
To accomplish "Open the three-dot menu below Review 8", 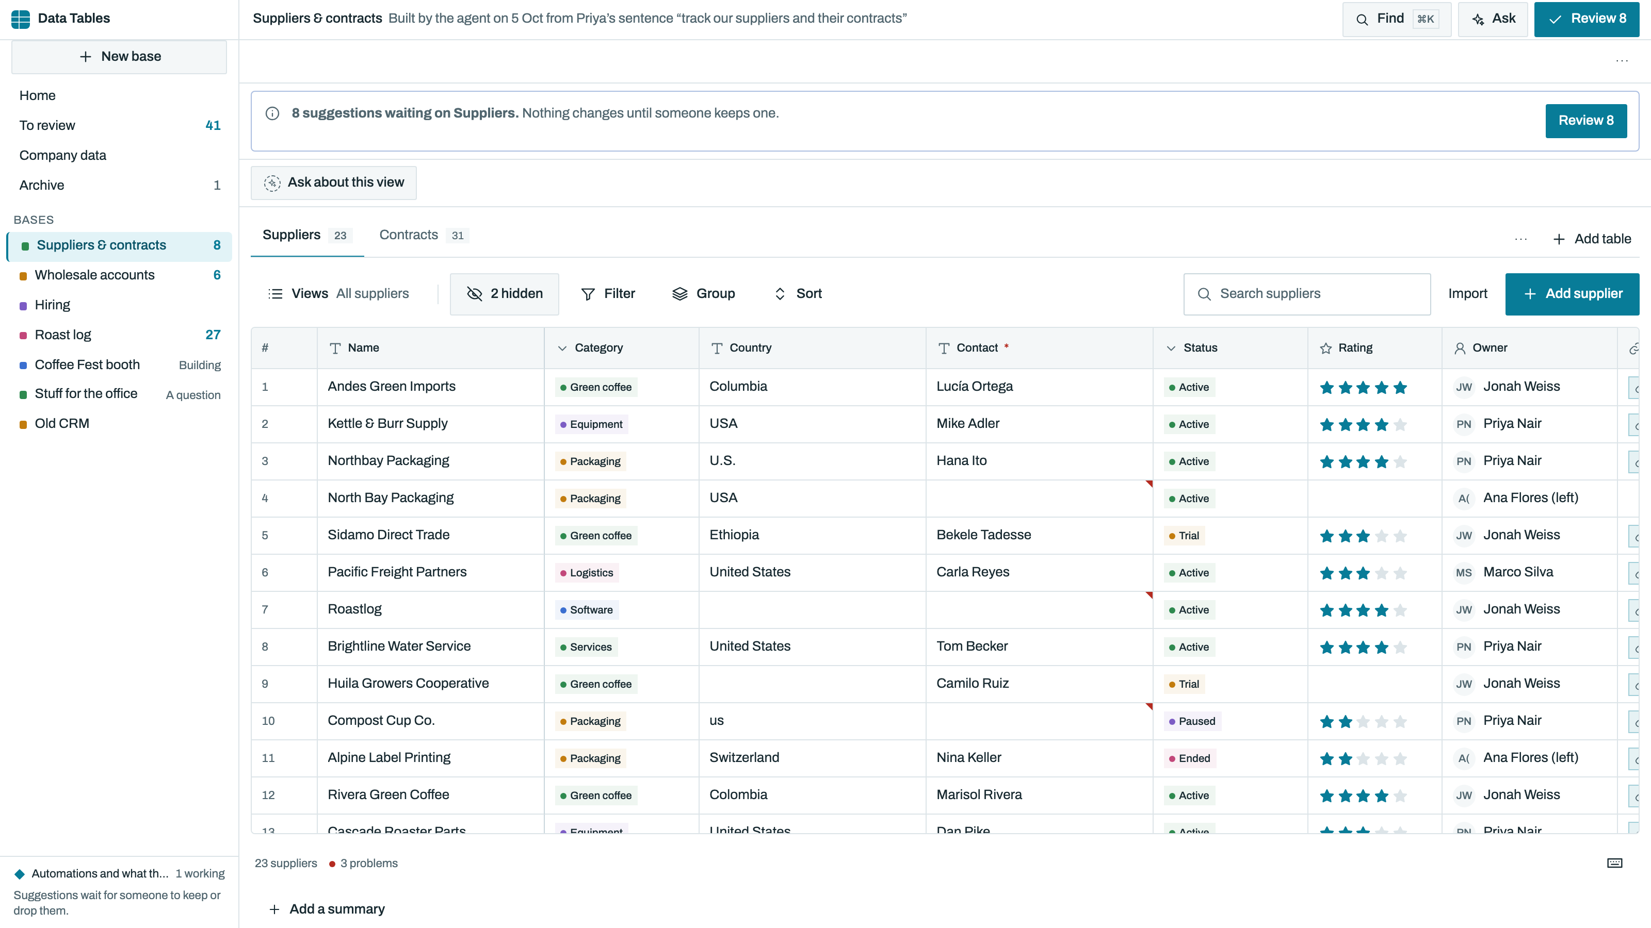I will (1622, 61).
